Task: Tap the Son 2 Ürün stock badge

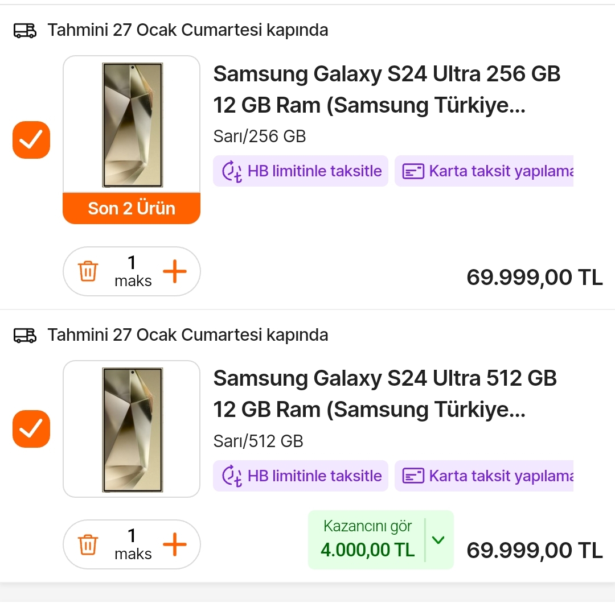Action: [132, 209]
